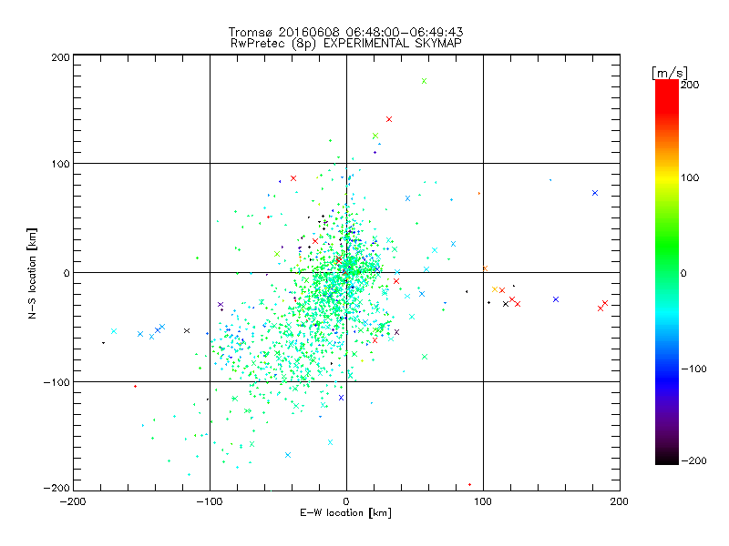729x546 pixels.
Task: Click the E-W axis tick label '-100'
Action: [x=210, y=501]
